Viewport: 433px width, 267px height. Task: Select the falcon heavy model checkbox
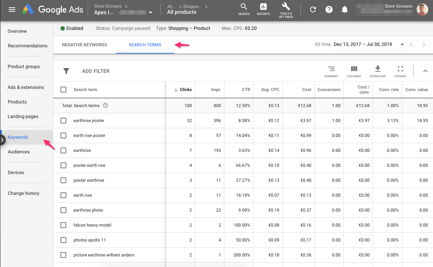pyautogui.click(x=63, y=225)
